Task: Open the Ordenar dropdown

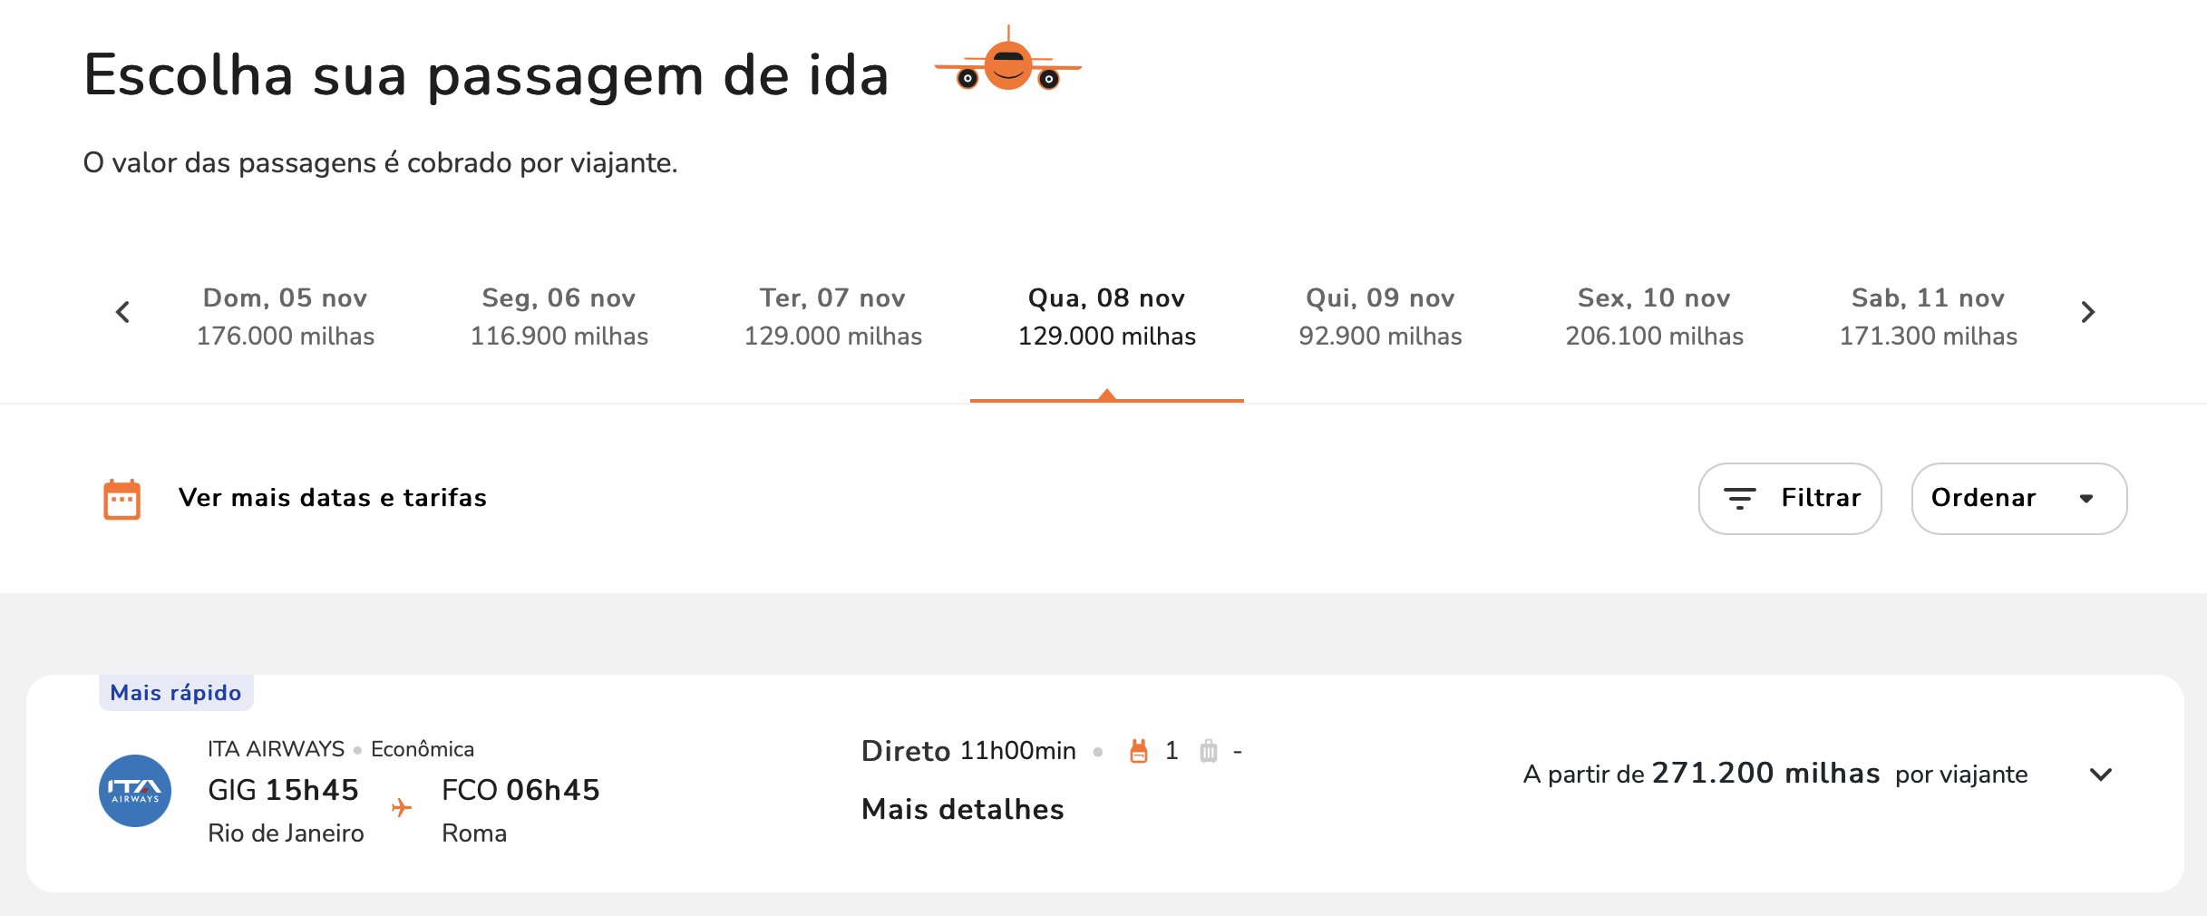Action: [x=2019, y=499]
